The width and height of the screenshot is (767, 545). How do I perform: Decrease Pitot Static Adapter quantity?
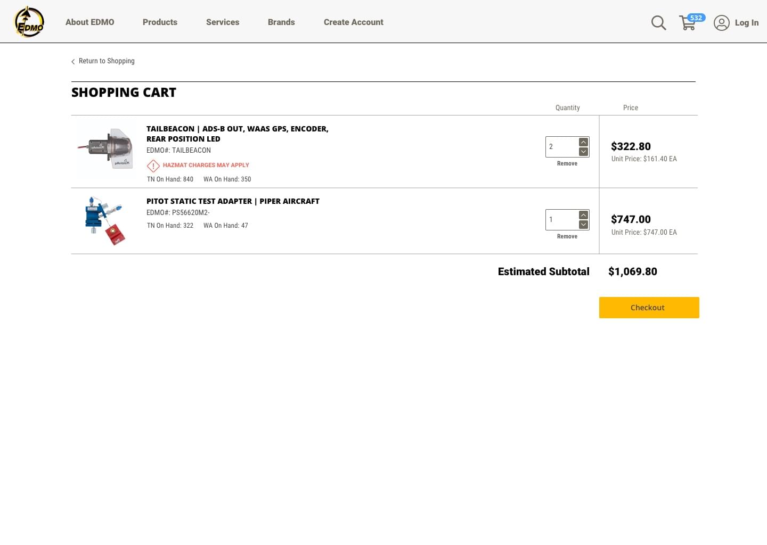click(x=583, y=225)
